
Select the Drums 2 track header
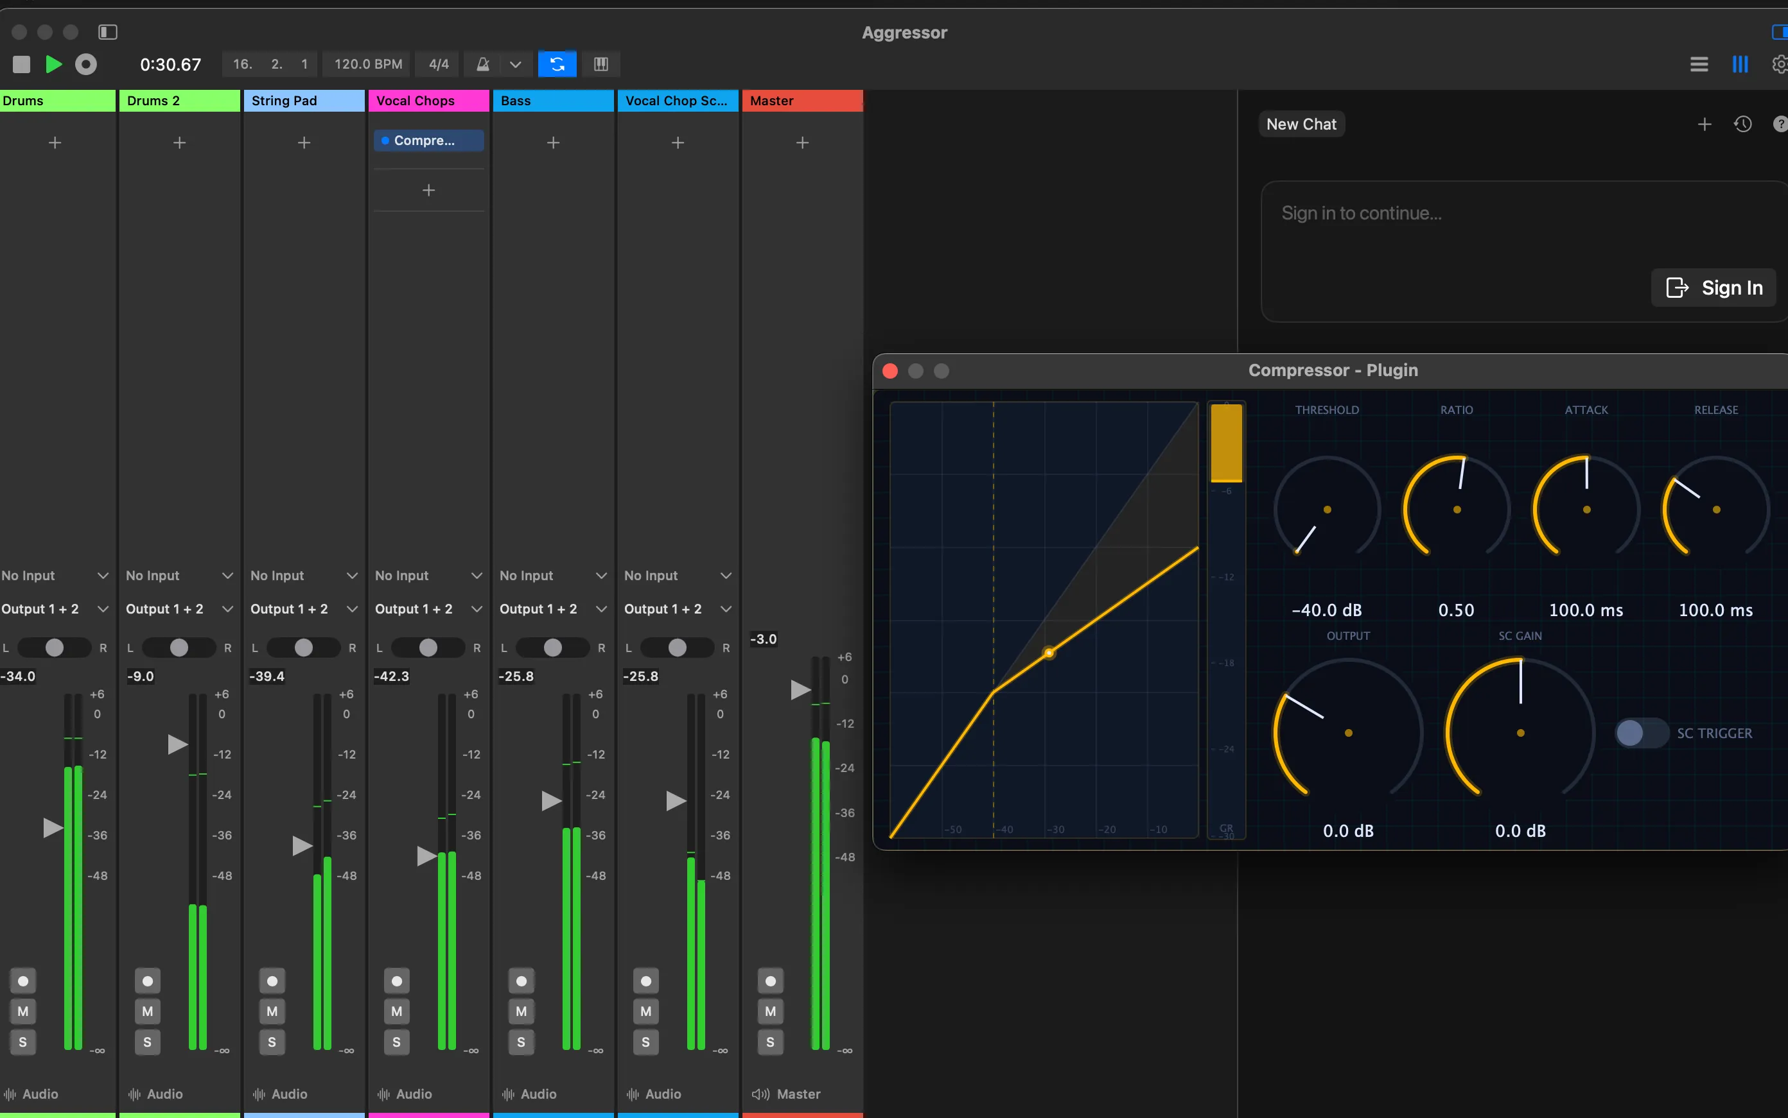(179, 101)
